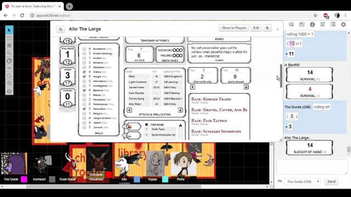Activate the Zoom magnifier tool
351x197 pixels.
[x=9, y=53]
